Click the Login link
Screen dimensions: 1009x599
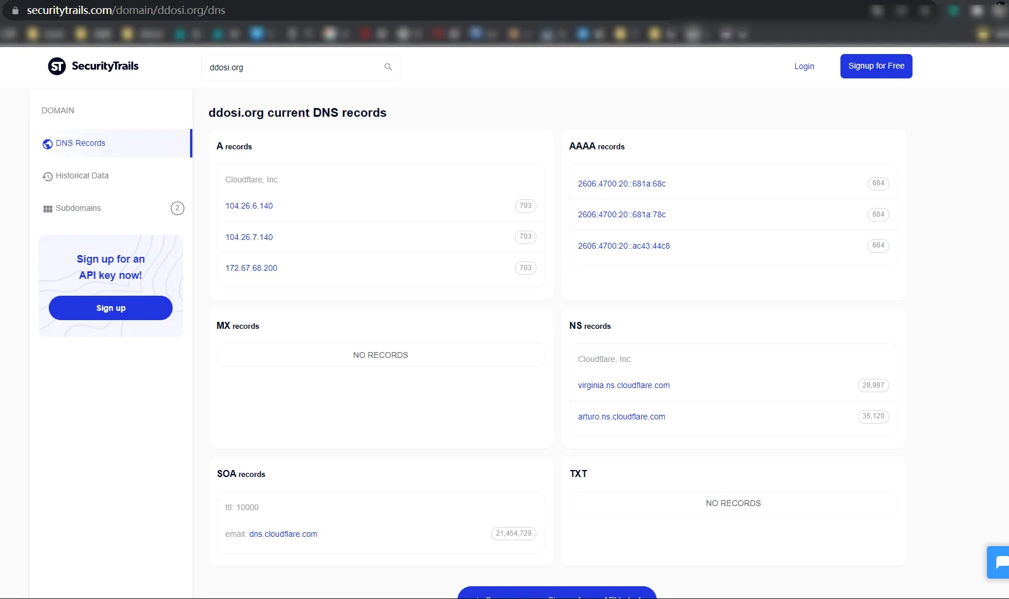pos(804,66)
